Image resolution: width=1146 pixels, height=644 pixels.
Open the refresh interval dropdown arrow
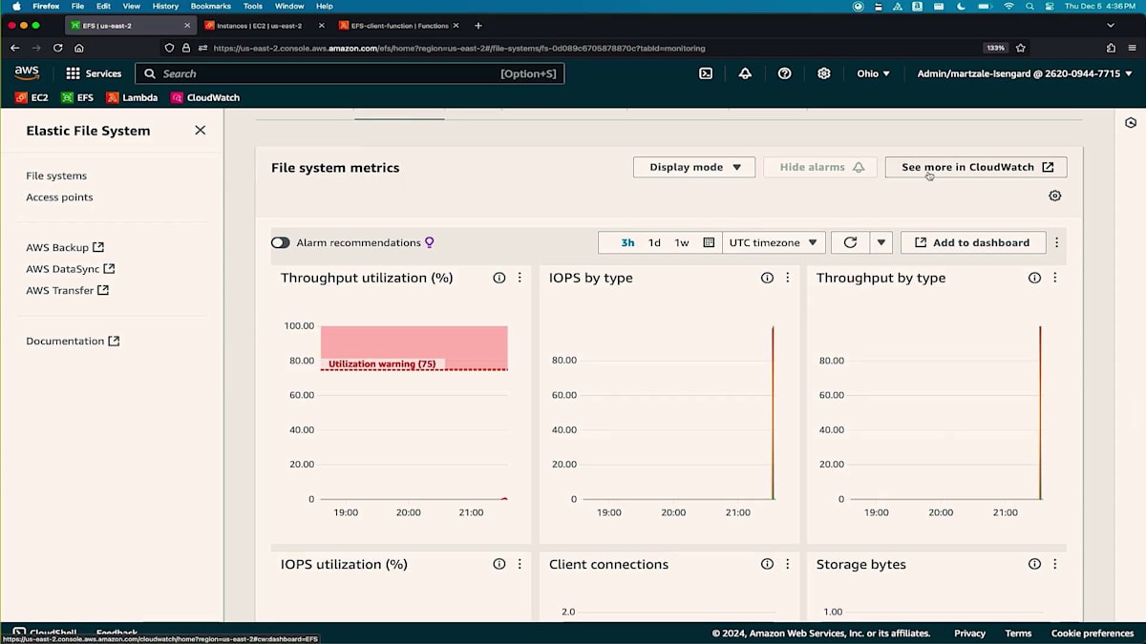click(x=881, y=242)
